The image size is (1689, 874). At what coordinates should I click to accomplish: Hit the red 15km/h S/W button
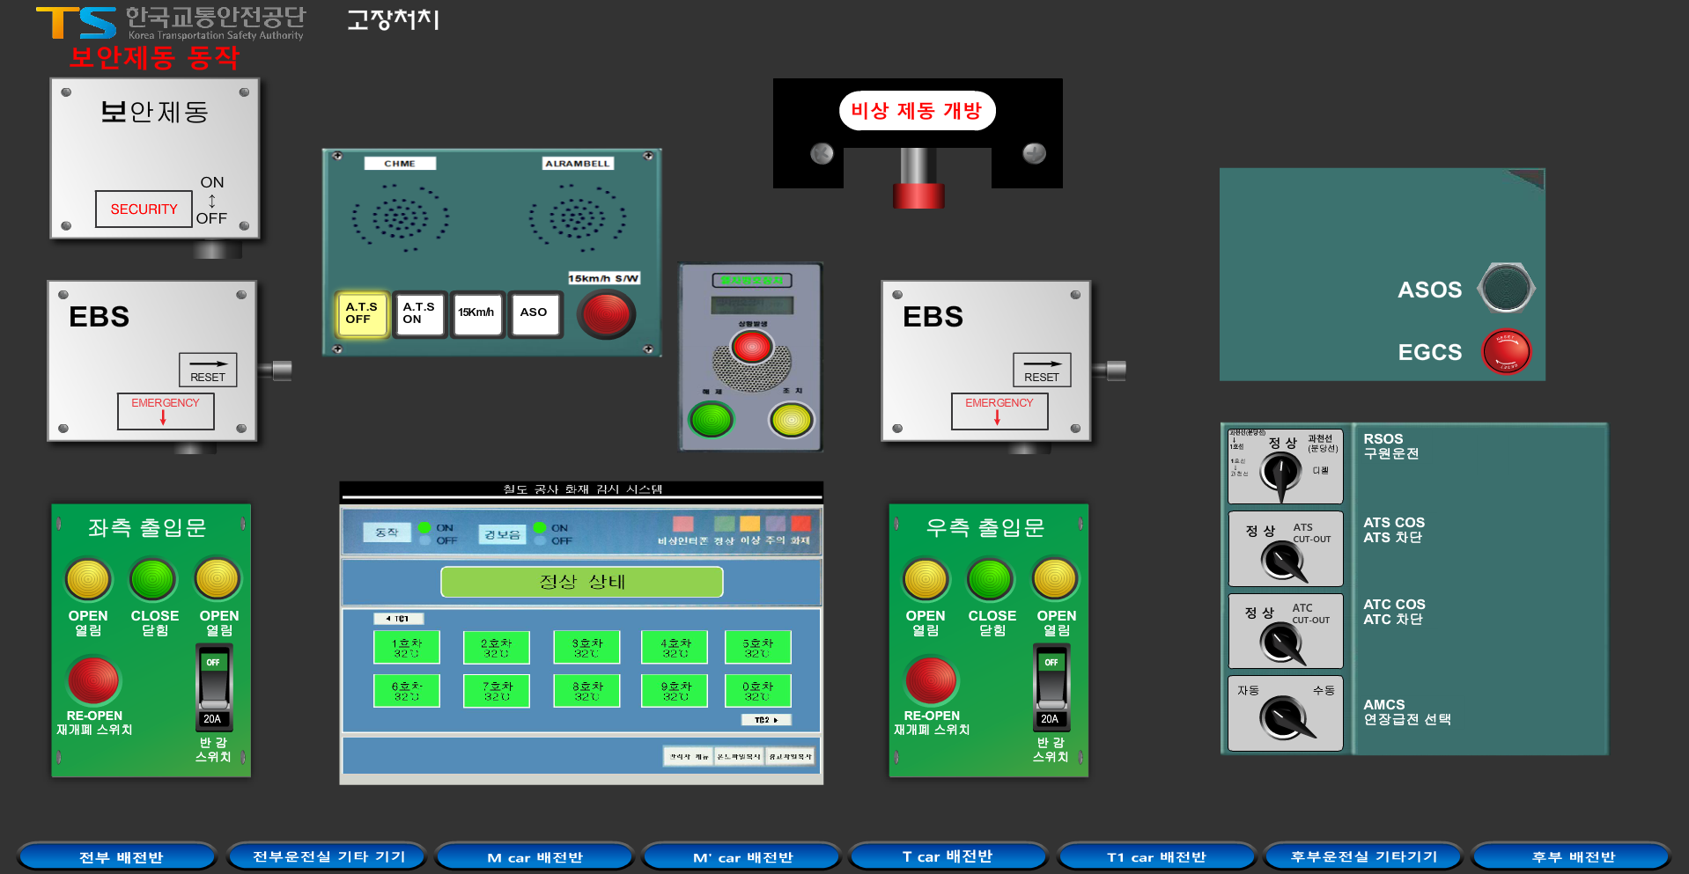pyautogui.click(x=606, y=314)
